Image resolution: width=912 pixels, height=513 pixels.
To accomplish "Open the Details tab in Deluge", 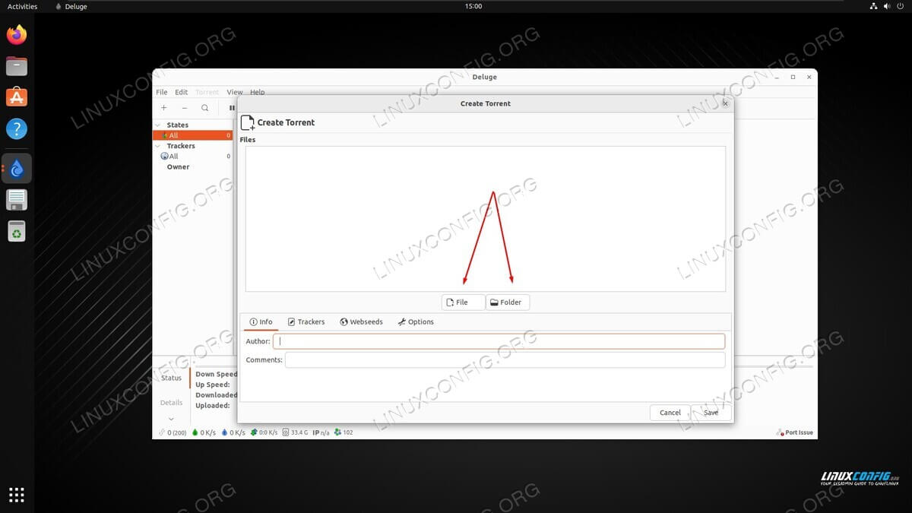I will point(171,402).
